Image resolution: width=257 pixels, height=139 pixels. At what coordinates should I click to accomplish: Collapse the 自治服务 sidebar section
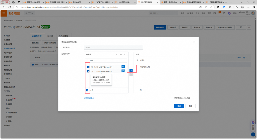[x=25, y=91]
